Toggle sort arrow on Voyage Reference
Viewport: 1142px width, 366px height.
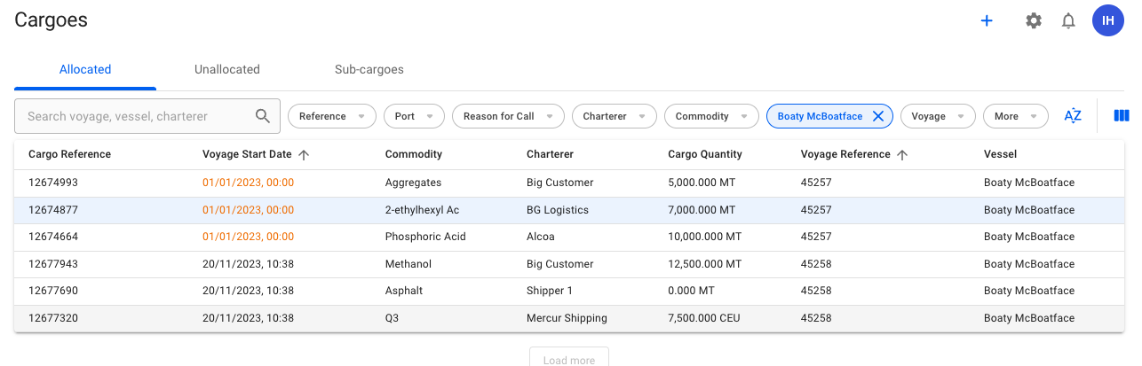click(902, 154)
